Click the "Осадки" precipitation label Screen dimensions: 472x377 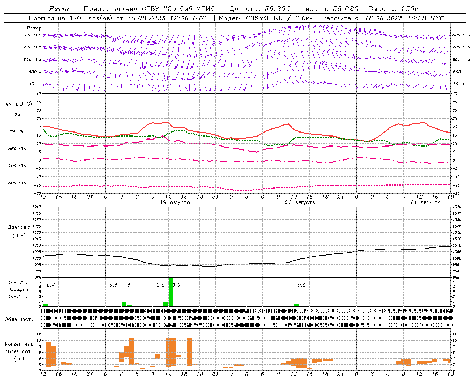tap(19, 289)
